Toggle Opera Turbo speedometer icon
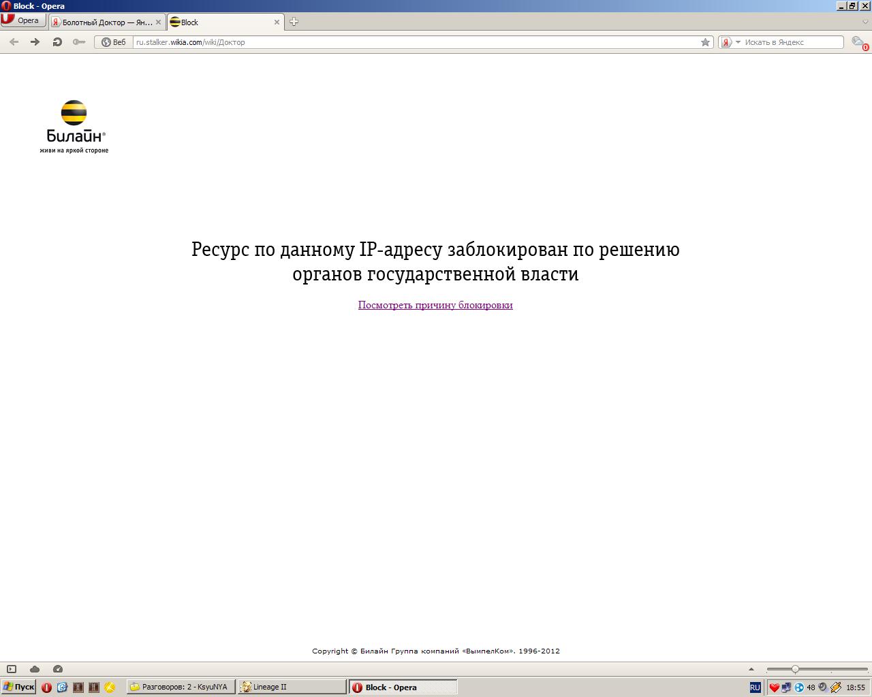The width and height of the screenshot is (872, 697). [58, 669]
